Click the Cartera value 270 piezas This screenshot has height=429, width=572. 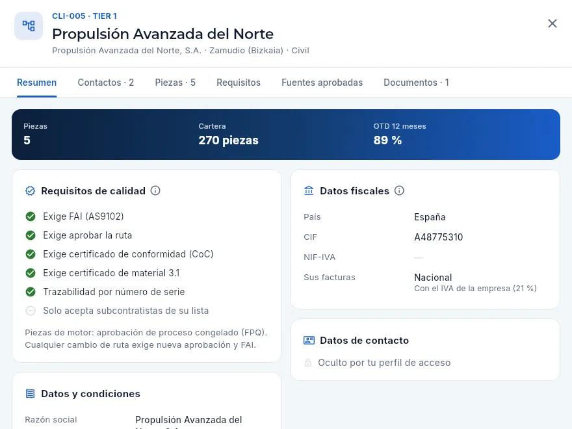coord(228,140)
